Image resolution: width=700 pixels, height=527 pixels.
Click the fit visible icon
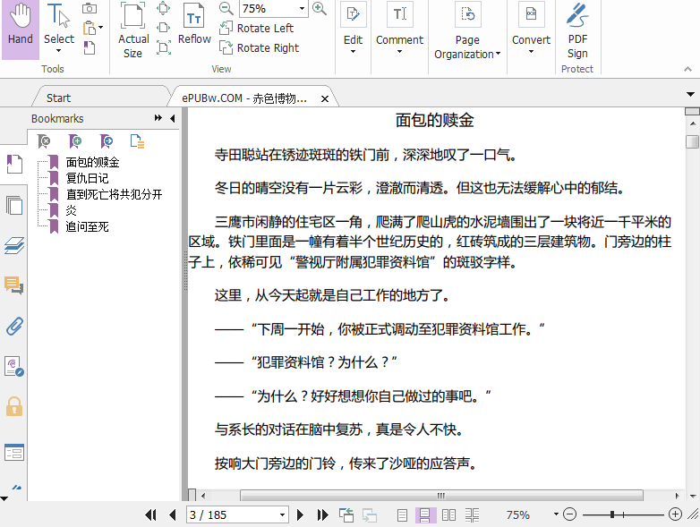(x=164, y=47)
